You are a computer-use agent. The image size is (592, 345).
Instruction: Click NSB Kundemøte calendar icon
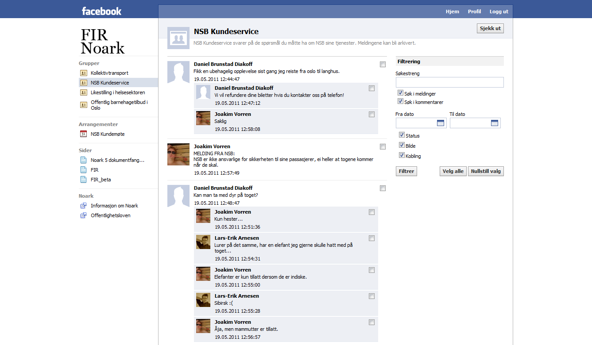[83, 134]
